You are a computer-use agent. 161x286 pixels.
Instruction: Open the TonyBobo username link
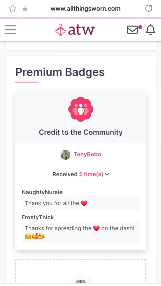[x=87, y=154]
